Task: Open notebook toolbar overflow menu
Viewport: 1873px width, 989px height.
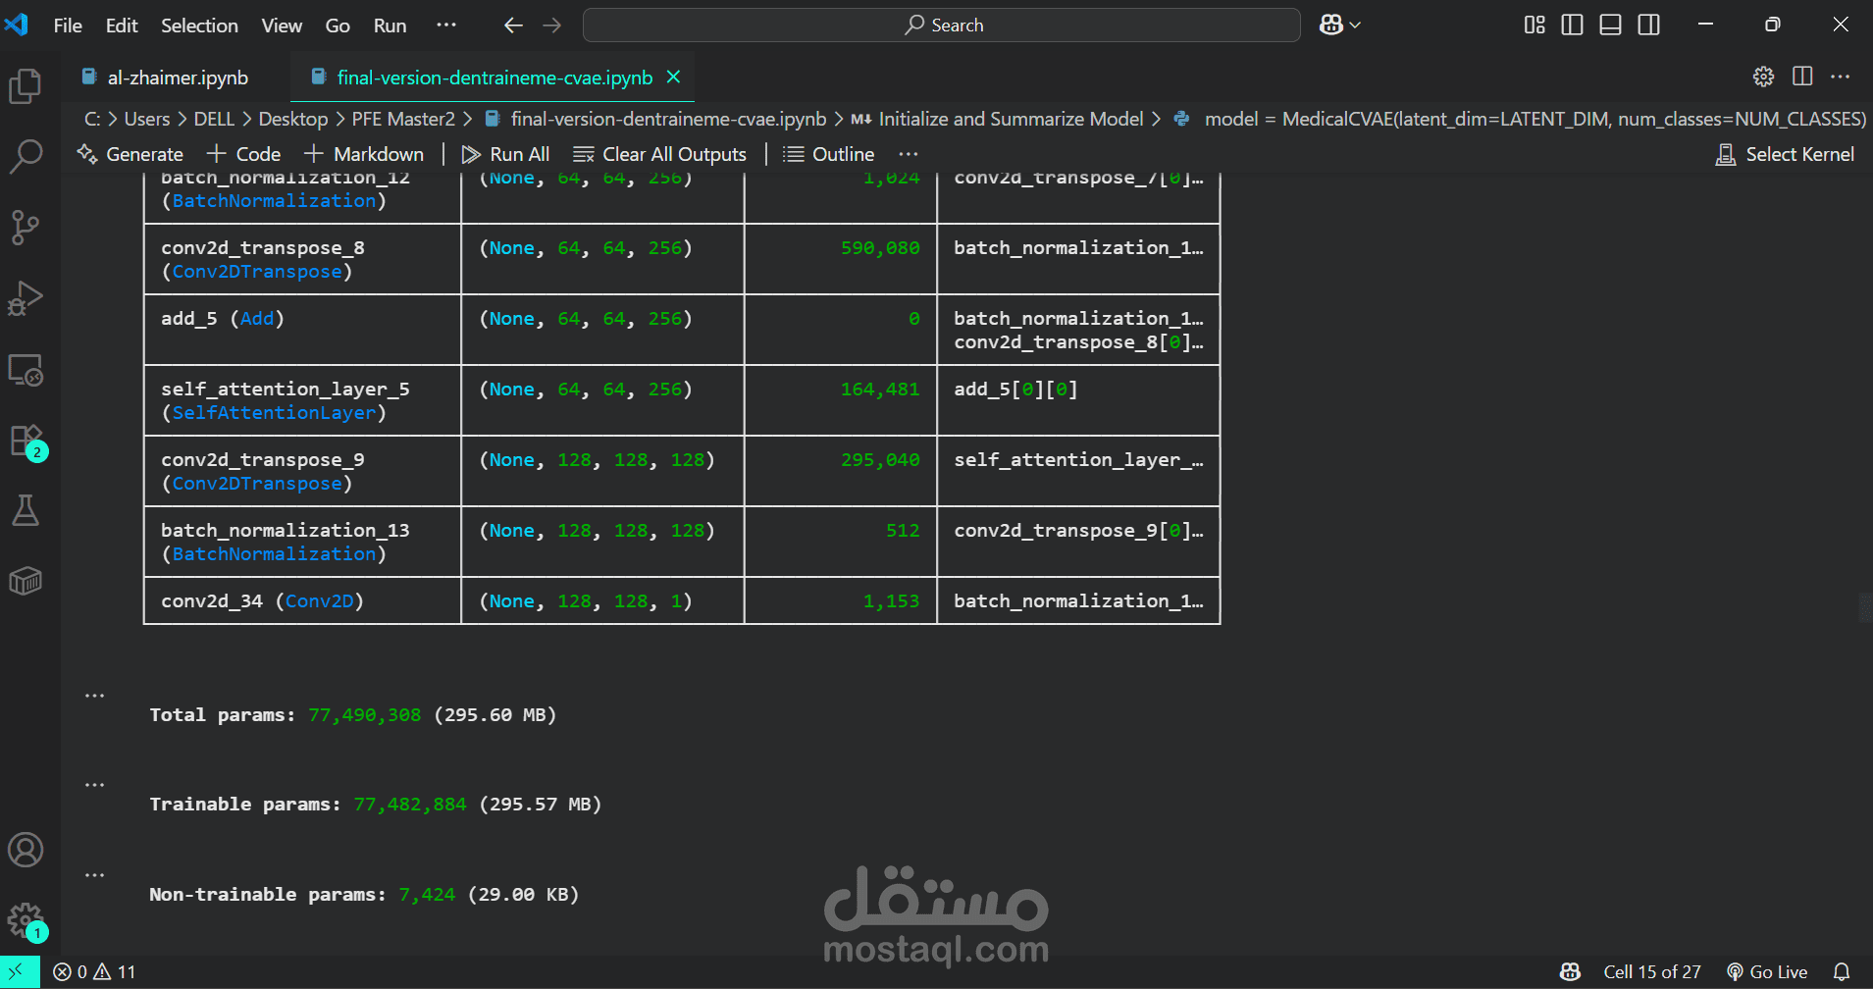Action: coord(909,154)
